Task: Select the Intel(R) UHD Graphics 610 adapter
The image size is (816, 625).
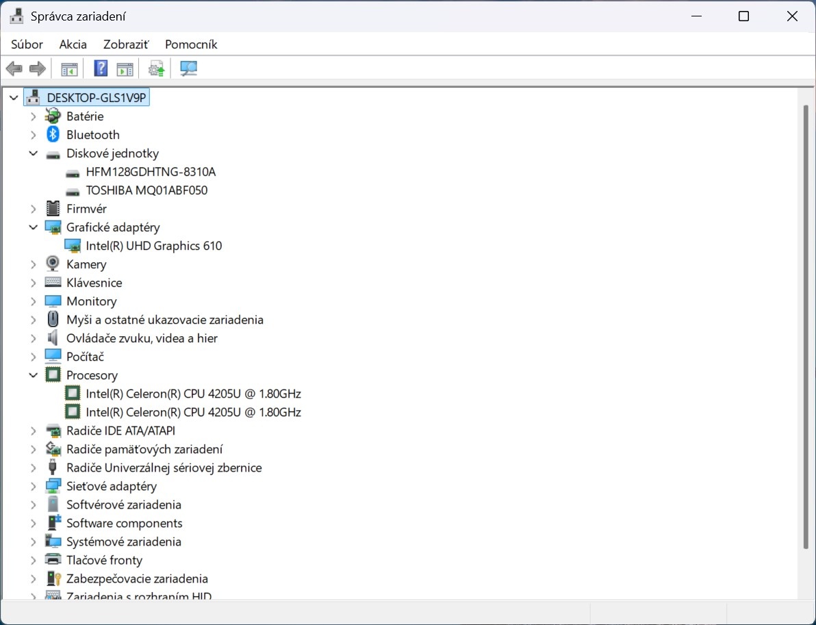Action: (153, 245)
